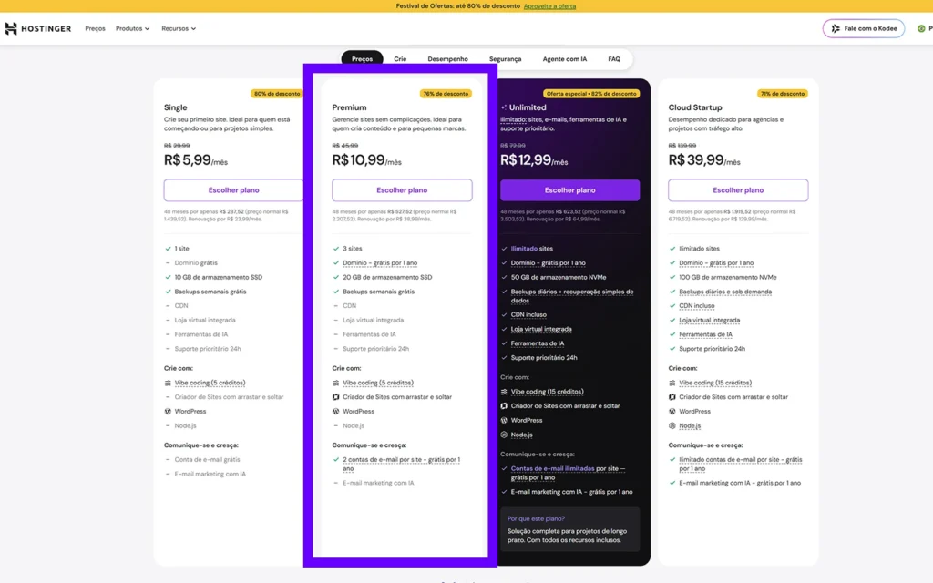Choose the Single plan button
933x583 pixels.
233,190
